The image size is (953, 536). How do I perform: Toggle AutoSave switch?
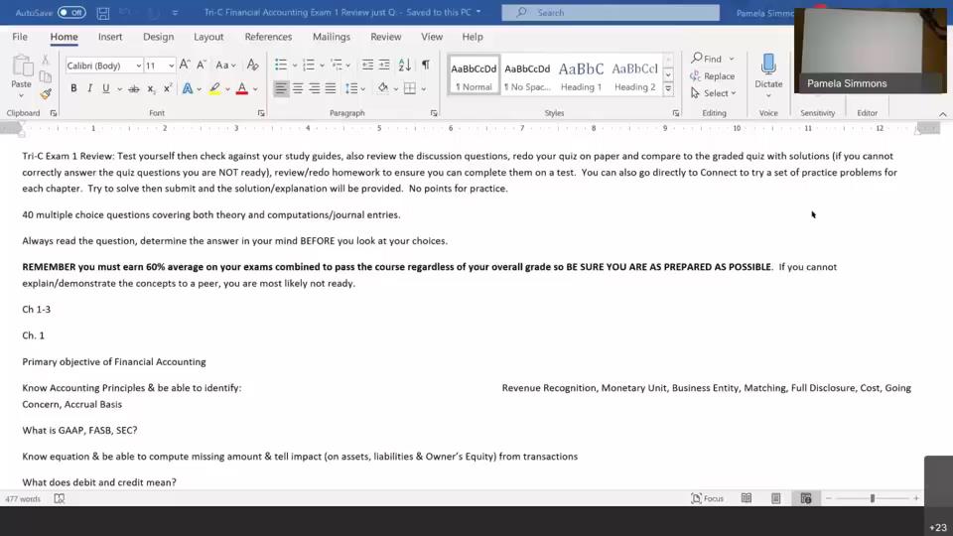point(71,12)
